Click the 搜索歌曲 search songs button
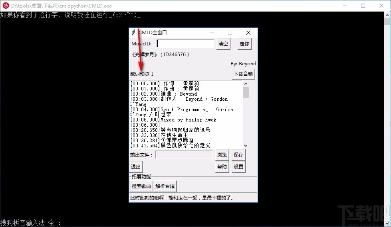 point(141,186)
